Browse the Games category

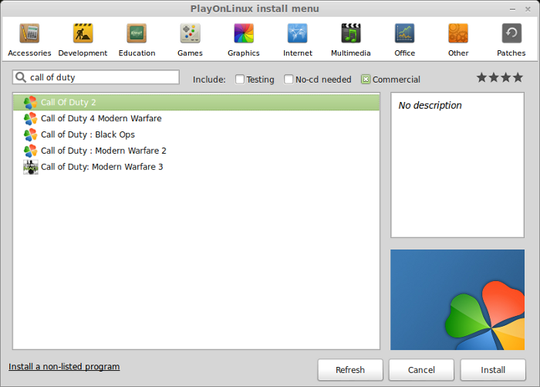point(190,39)
